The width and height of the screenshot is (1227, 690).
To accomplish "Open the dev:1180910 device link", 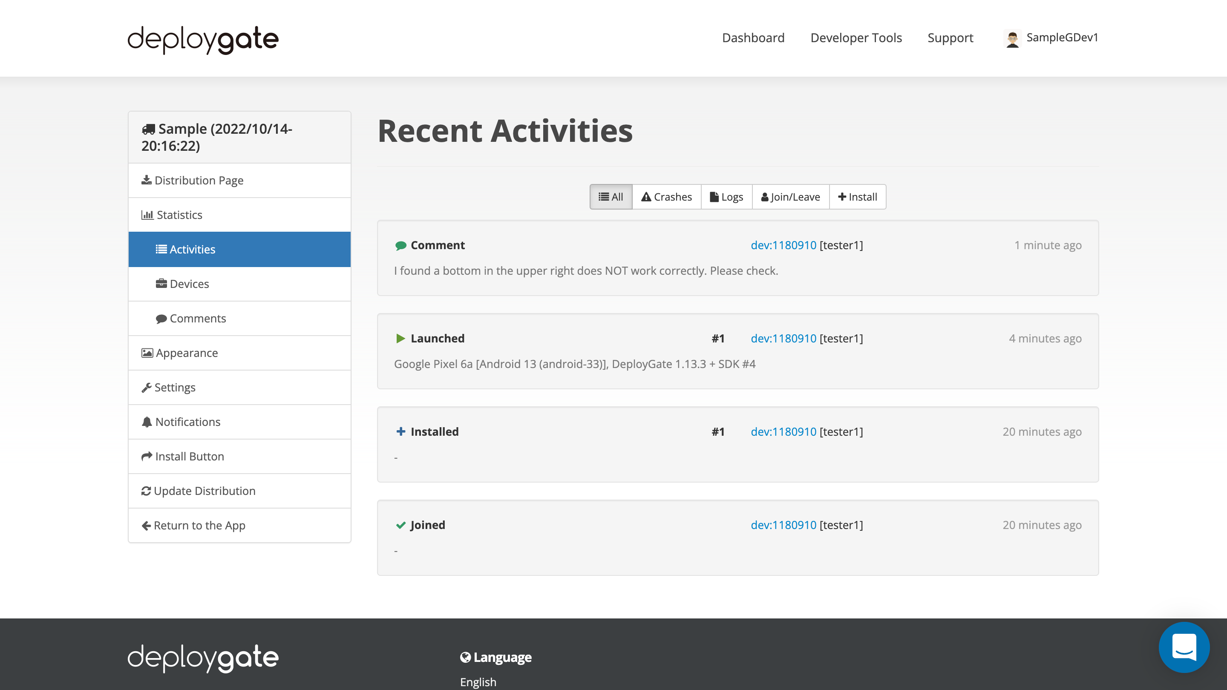I will pyautogui.click(x=783, y=245).
